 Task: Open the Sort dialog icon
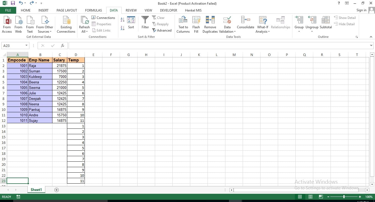tap(131, 20)
